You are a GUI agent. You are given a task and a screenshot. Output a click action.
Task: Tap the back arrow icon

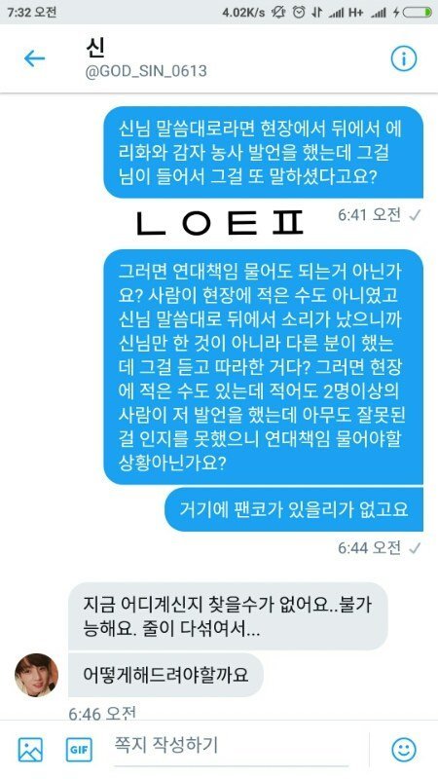coord(34,58)
